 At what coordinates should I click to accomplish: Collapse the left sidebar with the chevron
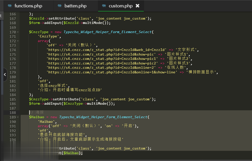click(x=5, y=75)
